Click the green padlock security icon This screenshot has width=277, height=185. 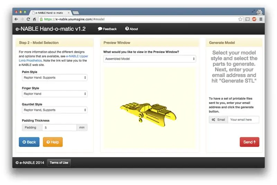click(x=41, y=19)
